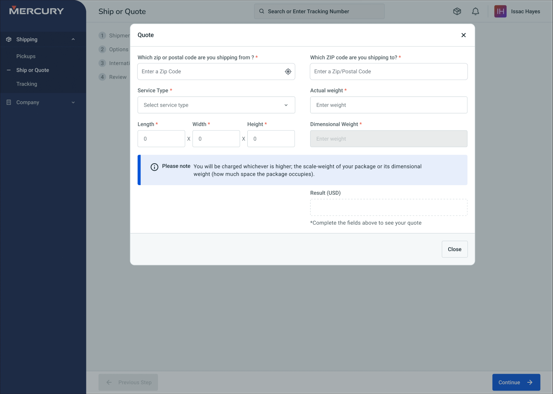The height and width of the screenshot is (394, 553).
Task: Click the IH user avatar
Action: (x=500, y=11)
